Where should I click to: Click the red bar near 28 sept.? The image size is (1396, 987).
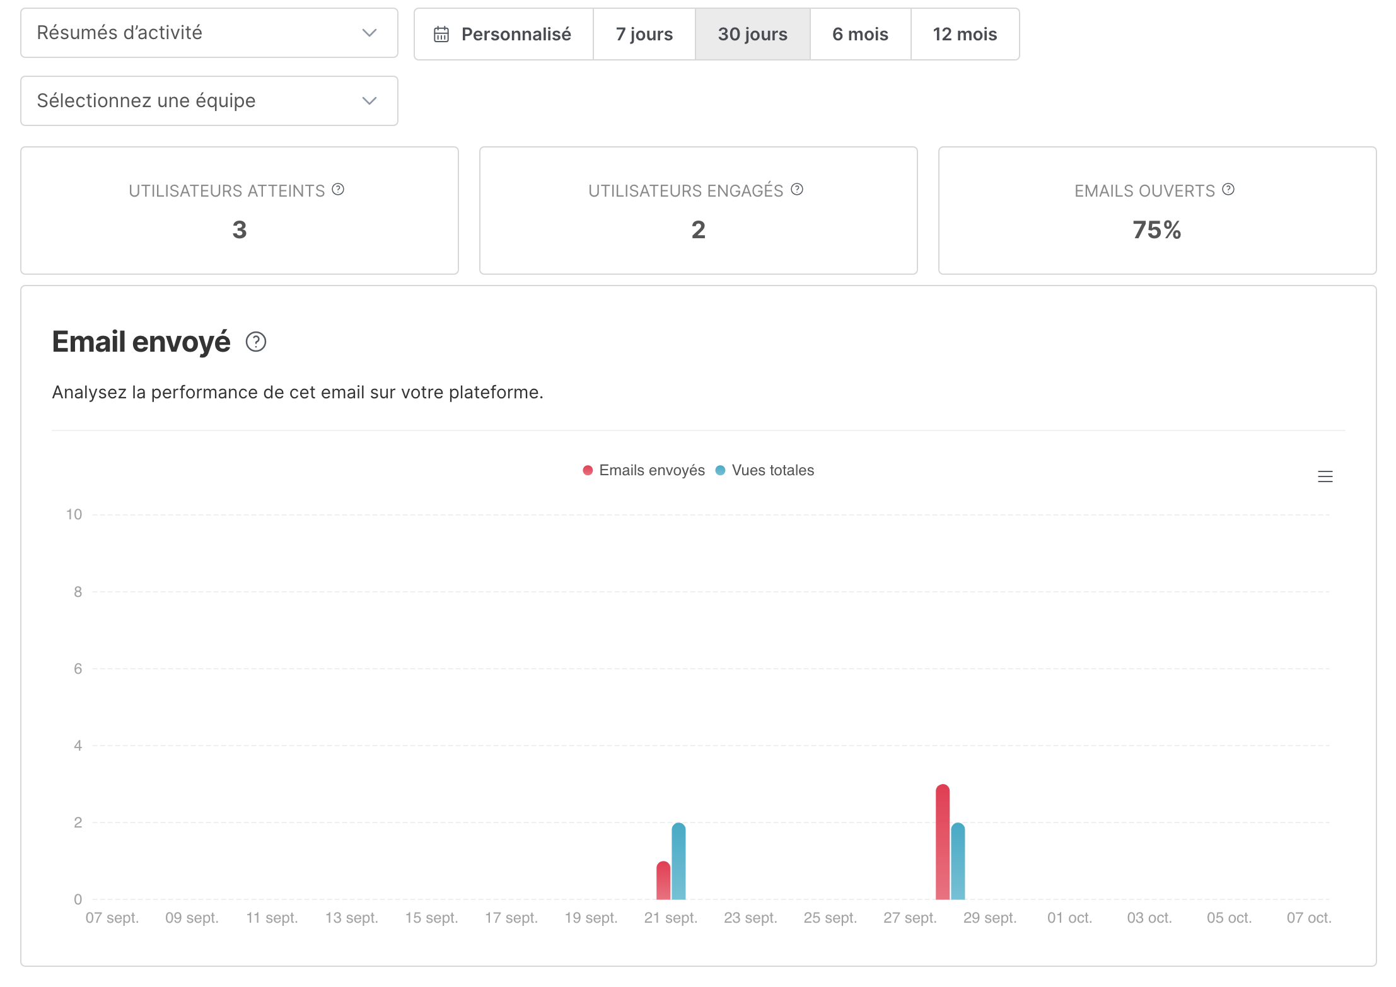point(943,842)
